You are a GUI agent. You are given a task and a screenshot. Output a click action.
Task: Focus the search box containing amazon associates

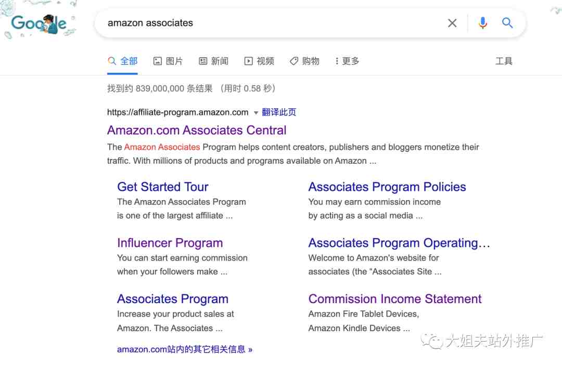tap(272, 23)
